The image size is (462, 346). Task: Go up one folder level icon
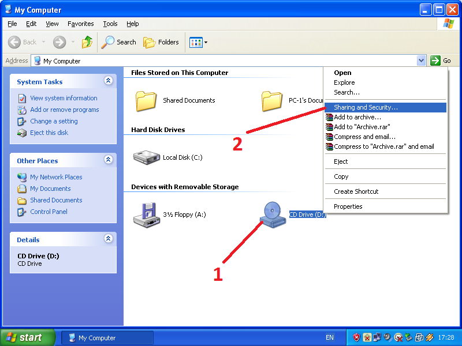click(87, 42)
